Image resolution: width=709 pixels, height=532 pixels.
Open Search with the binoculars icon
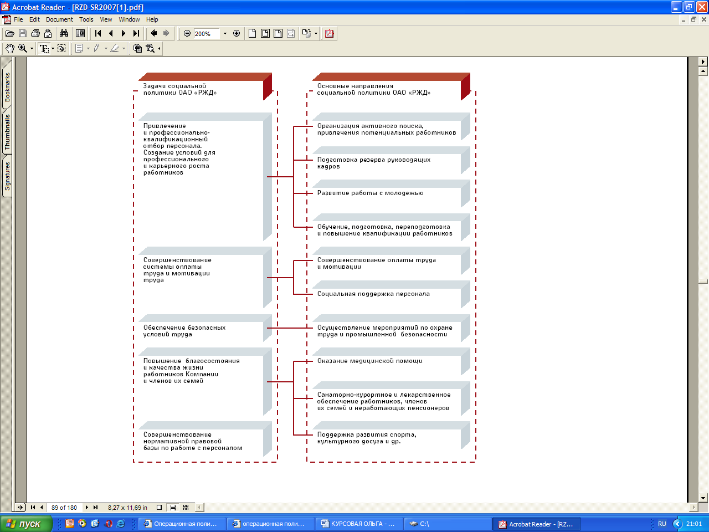[64, 34]
